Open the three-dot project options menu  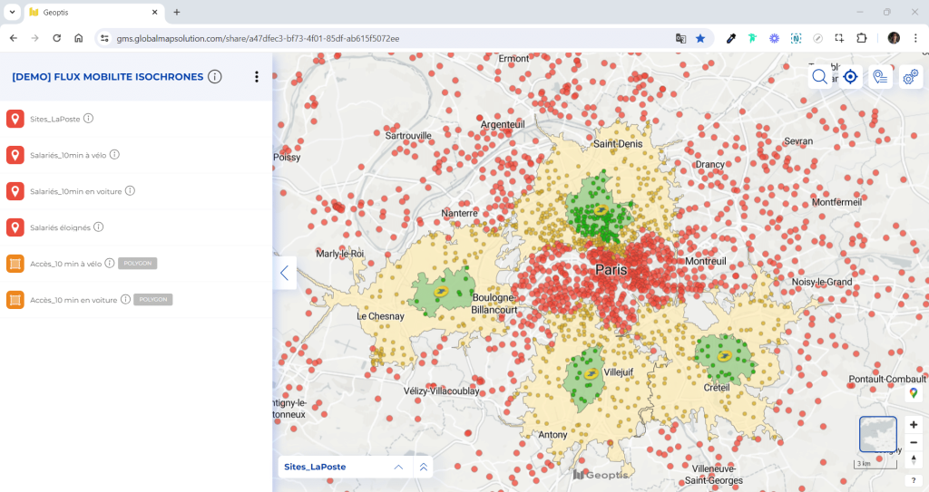(x=257, y=77)
